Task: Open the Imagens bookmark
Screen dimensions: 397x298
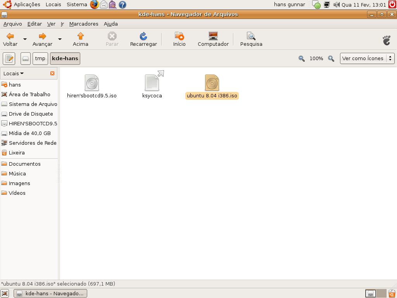Action: click(x=29, y=183)
